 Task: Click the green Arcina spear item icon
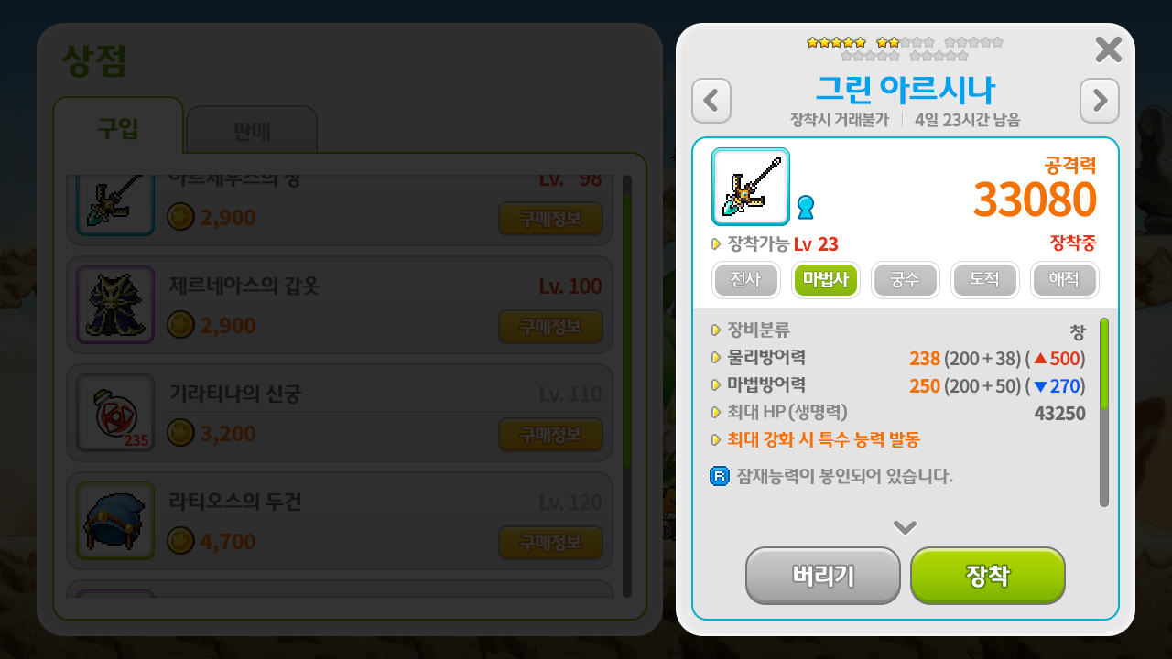(x=751, y=187)
